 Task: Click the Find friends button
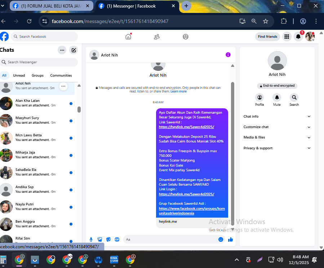[x=267, y=37]
